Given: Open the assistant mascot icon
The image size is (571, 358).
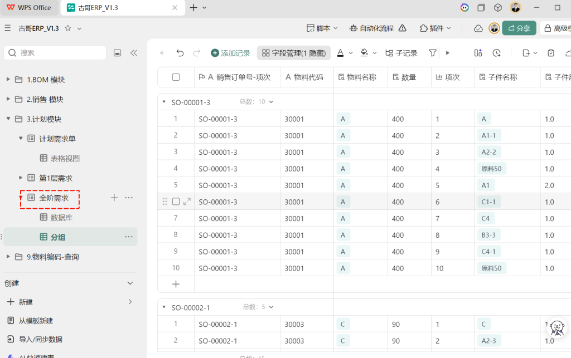Looking at the screenshot, I should click(557, 328).
